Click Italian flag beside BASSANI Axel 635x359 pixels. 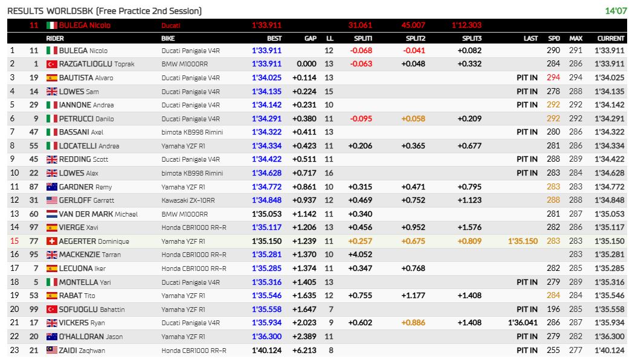click(x=52, y=132)
